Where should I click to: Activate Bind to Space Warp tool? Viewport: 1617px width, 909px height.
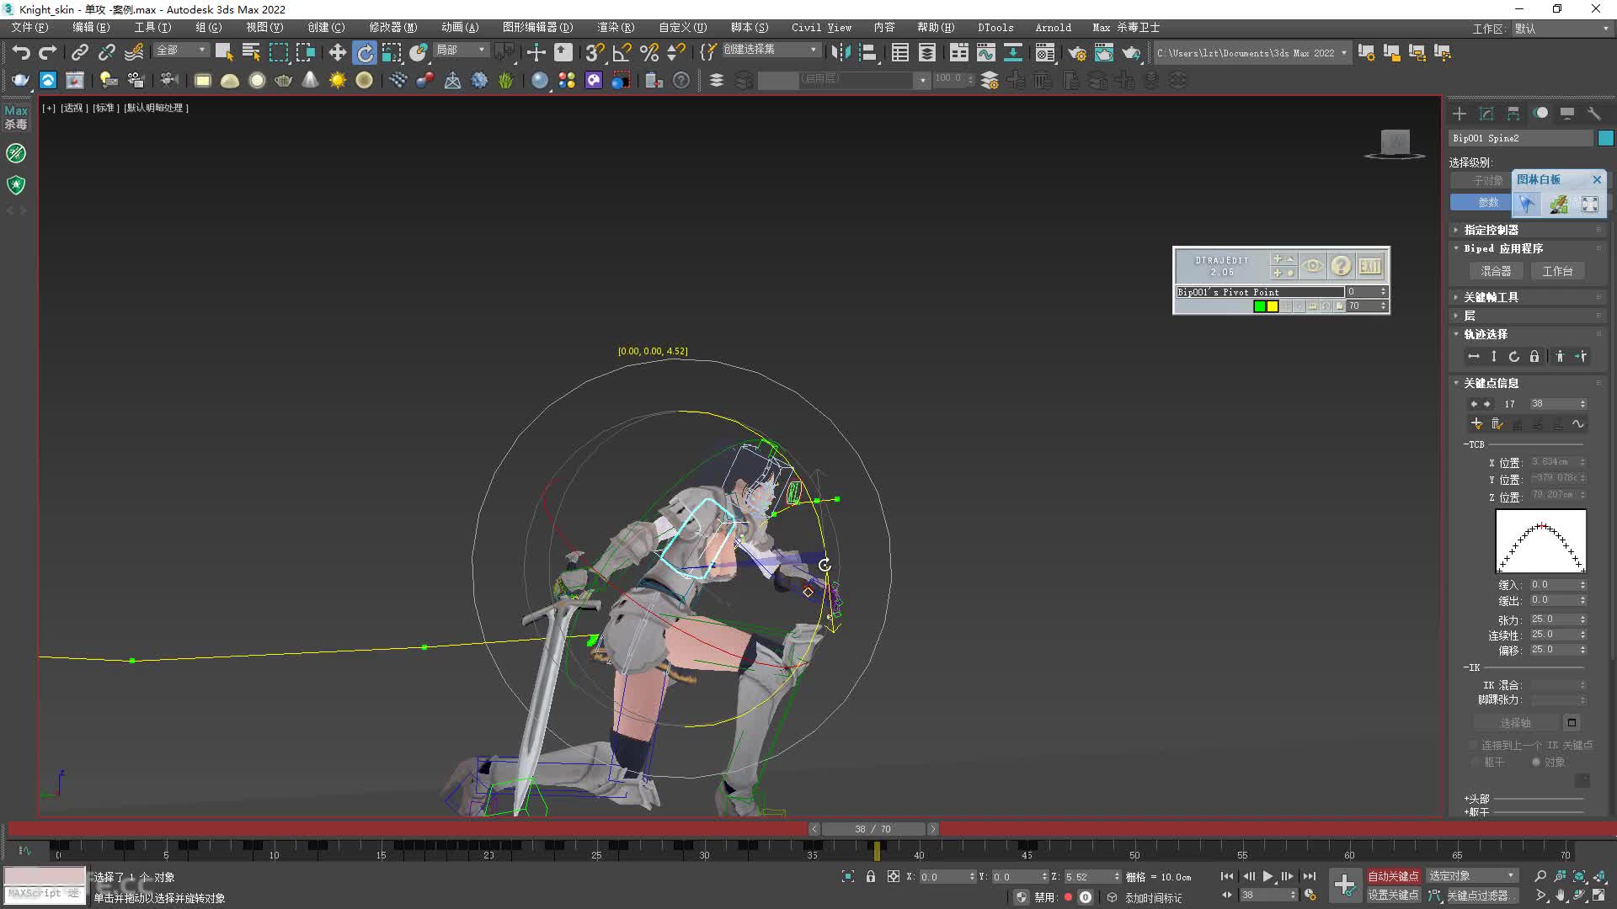click(x=134, y=52)
